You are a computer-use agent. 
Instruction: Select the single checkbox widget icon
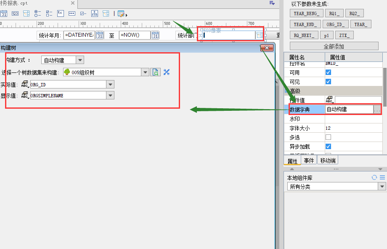(83, 13)
